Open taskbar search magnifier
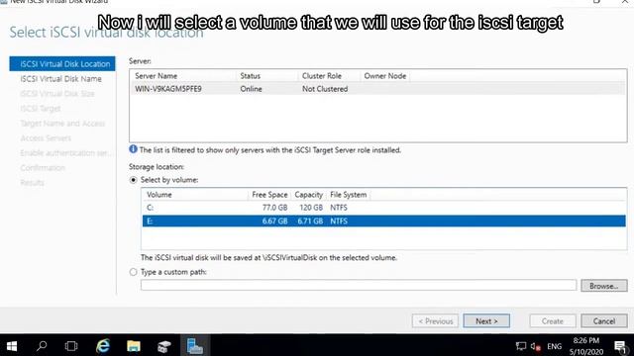This screenshot has height=356, width=634. (x=42, y=346)
